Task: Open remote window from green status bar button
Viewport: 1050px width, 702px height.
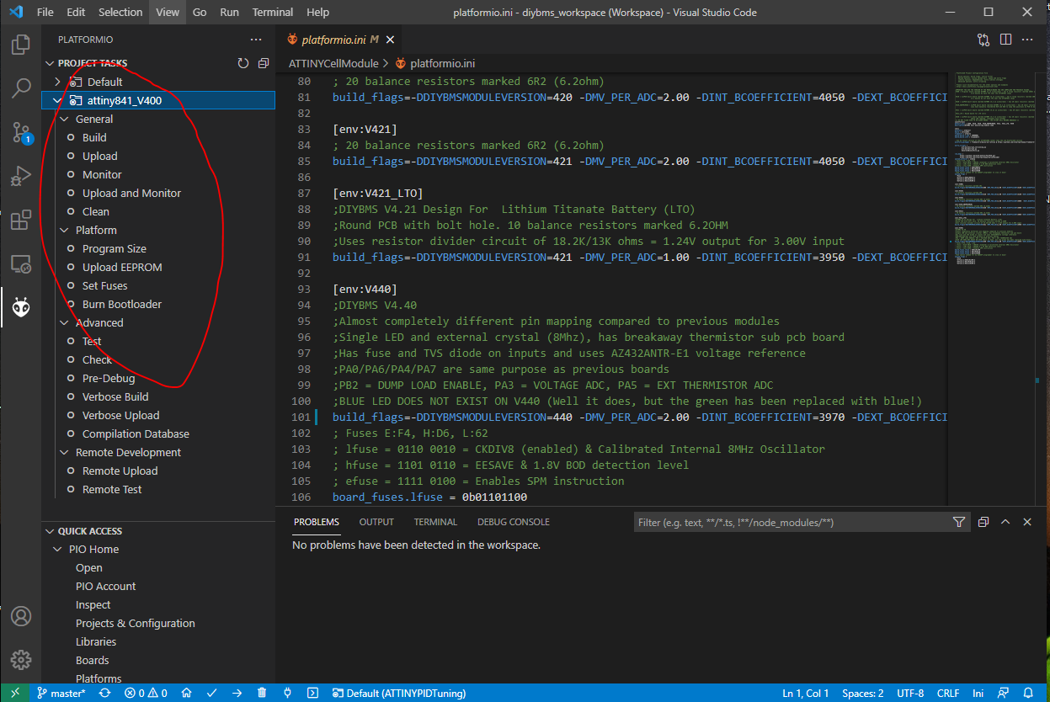Action: [15, 693]
